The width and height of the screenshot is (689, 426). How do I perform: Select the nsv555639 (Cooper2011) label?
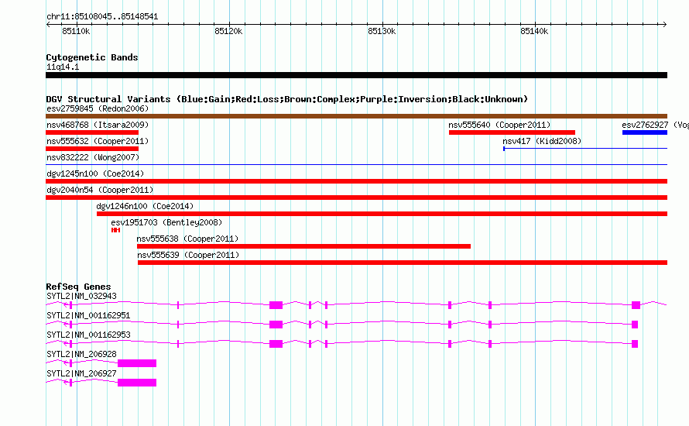(188, 255)
